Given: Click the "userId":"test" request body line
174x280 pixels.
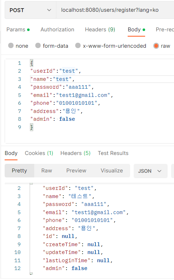Looking at the screenshot, I should point(56,71).
